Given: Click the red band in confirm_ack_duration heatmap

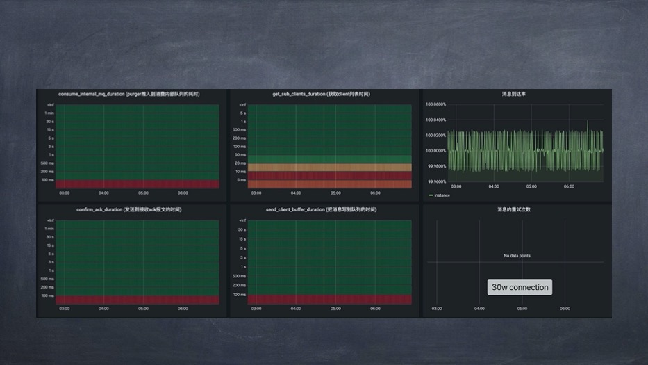Looking at the screenshot, I should [137, 300].
